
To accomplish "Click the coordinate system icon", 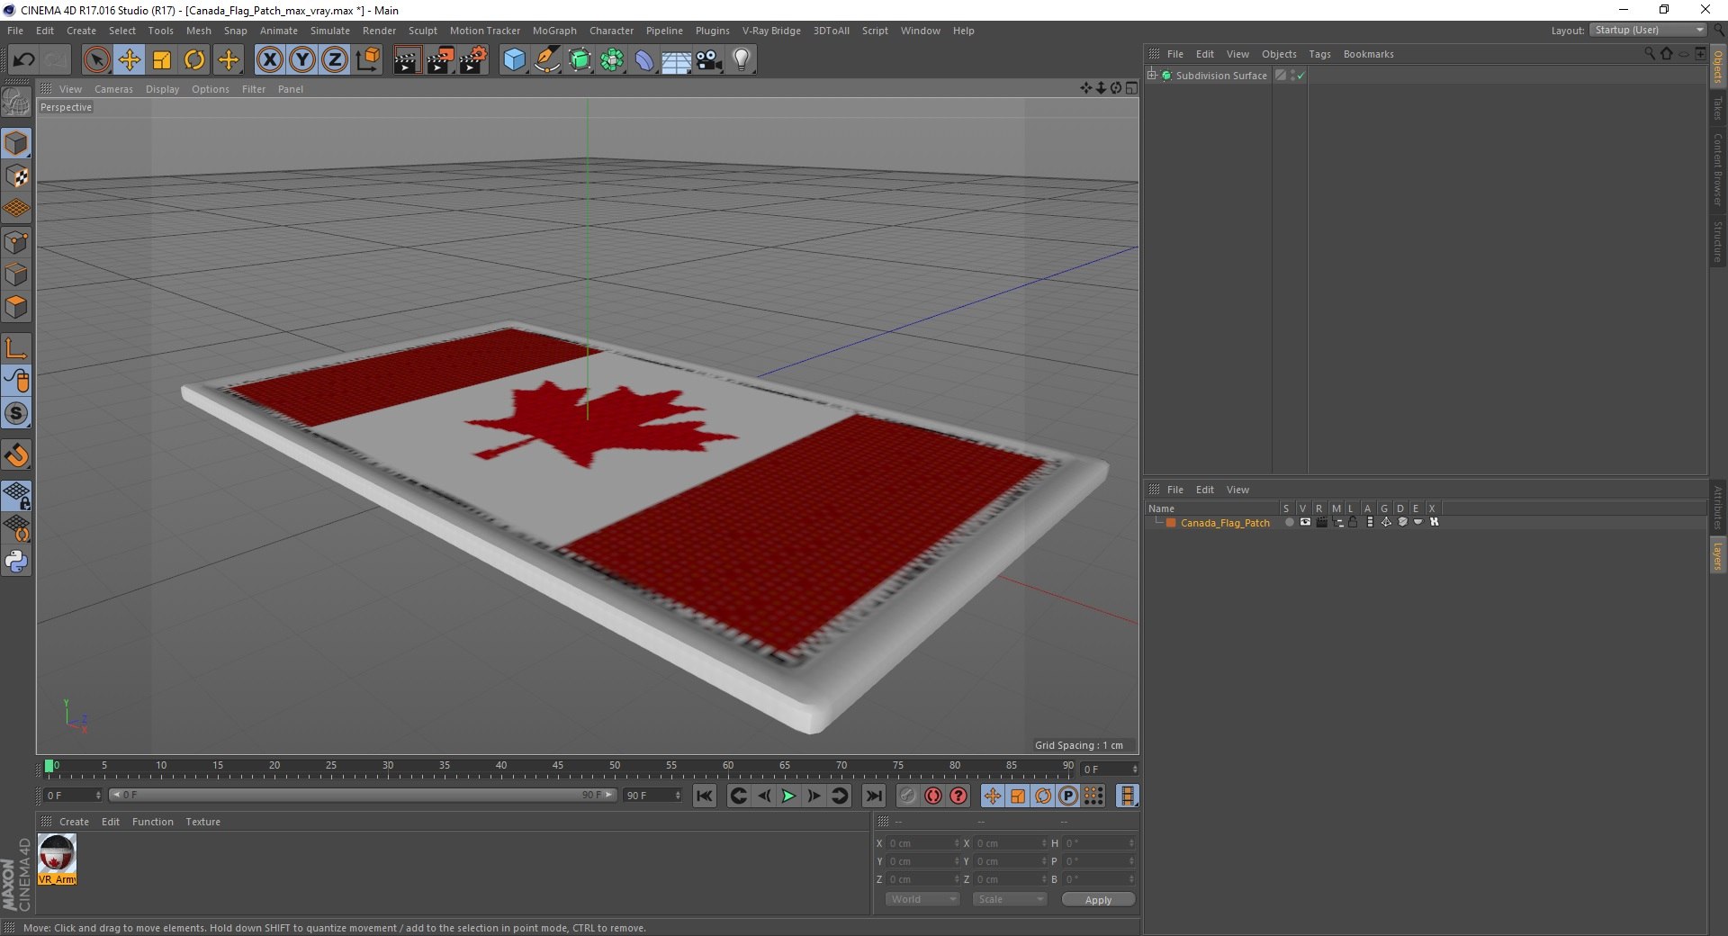I will 368,60.
